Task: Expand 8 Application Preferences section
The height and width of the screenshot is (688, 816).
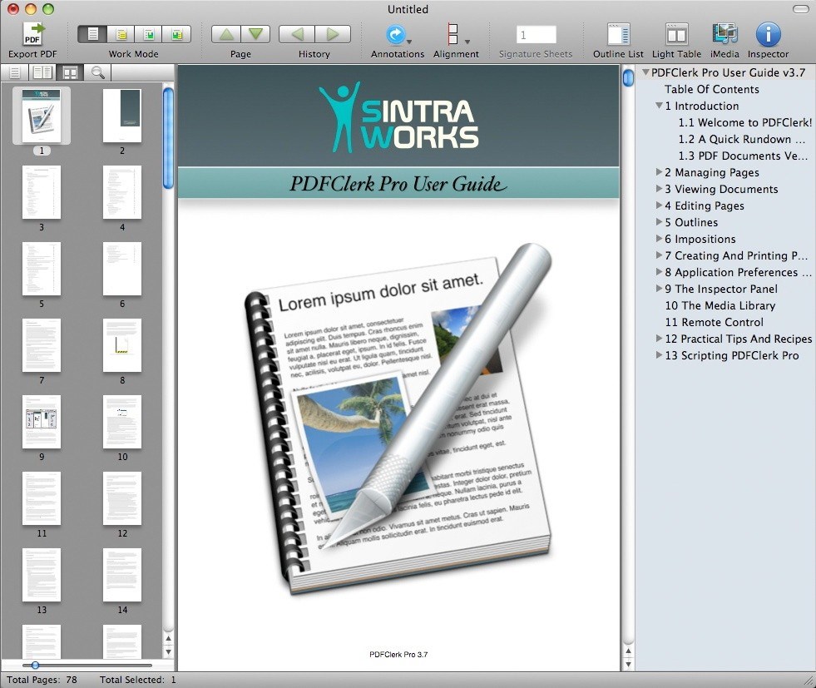Action: pyautogui.click(x=659, y=272)
